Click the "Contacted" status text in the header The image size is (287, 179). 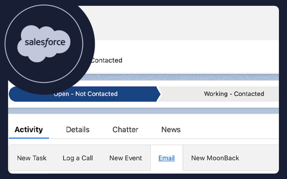(x=107, y=60)
